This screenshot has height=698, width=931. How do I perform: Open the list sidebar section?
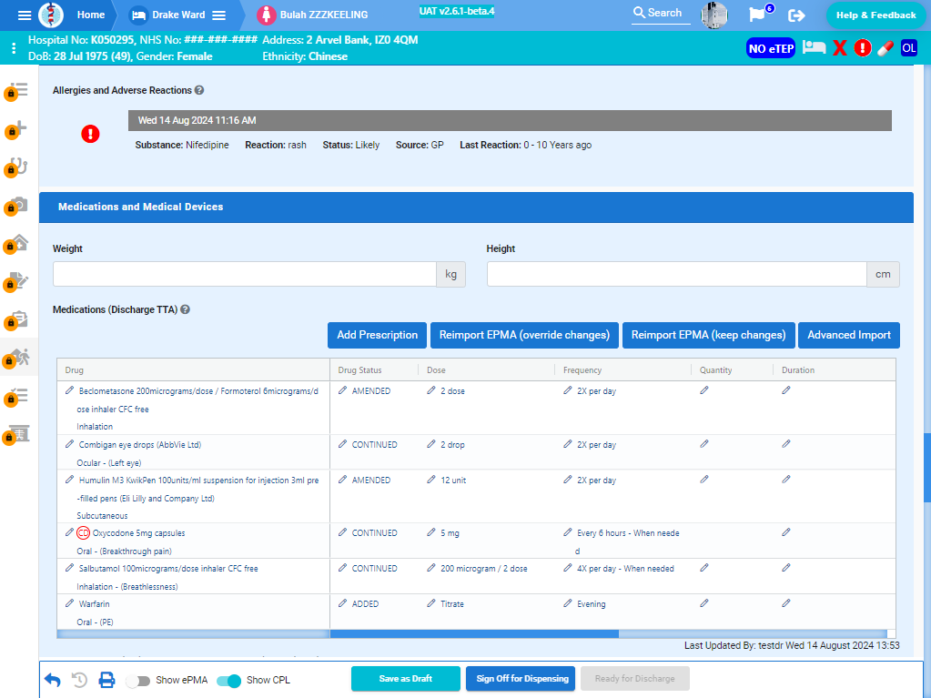tap(16, 91)
